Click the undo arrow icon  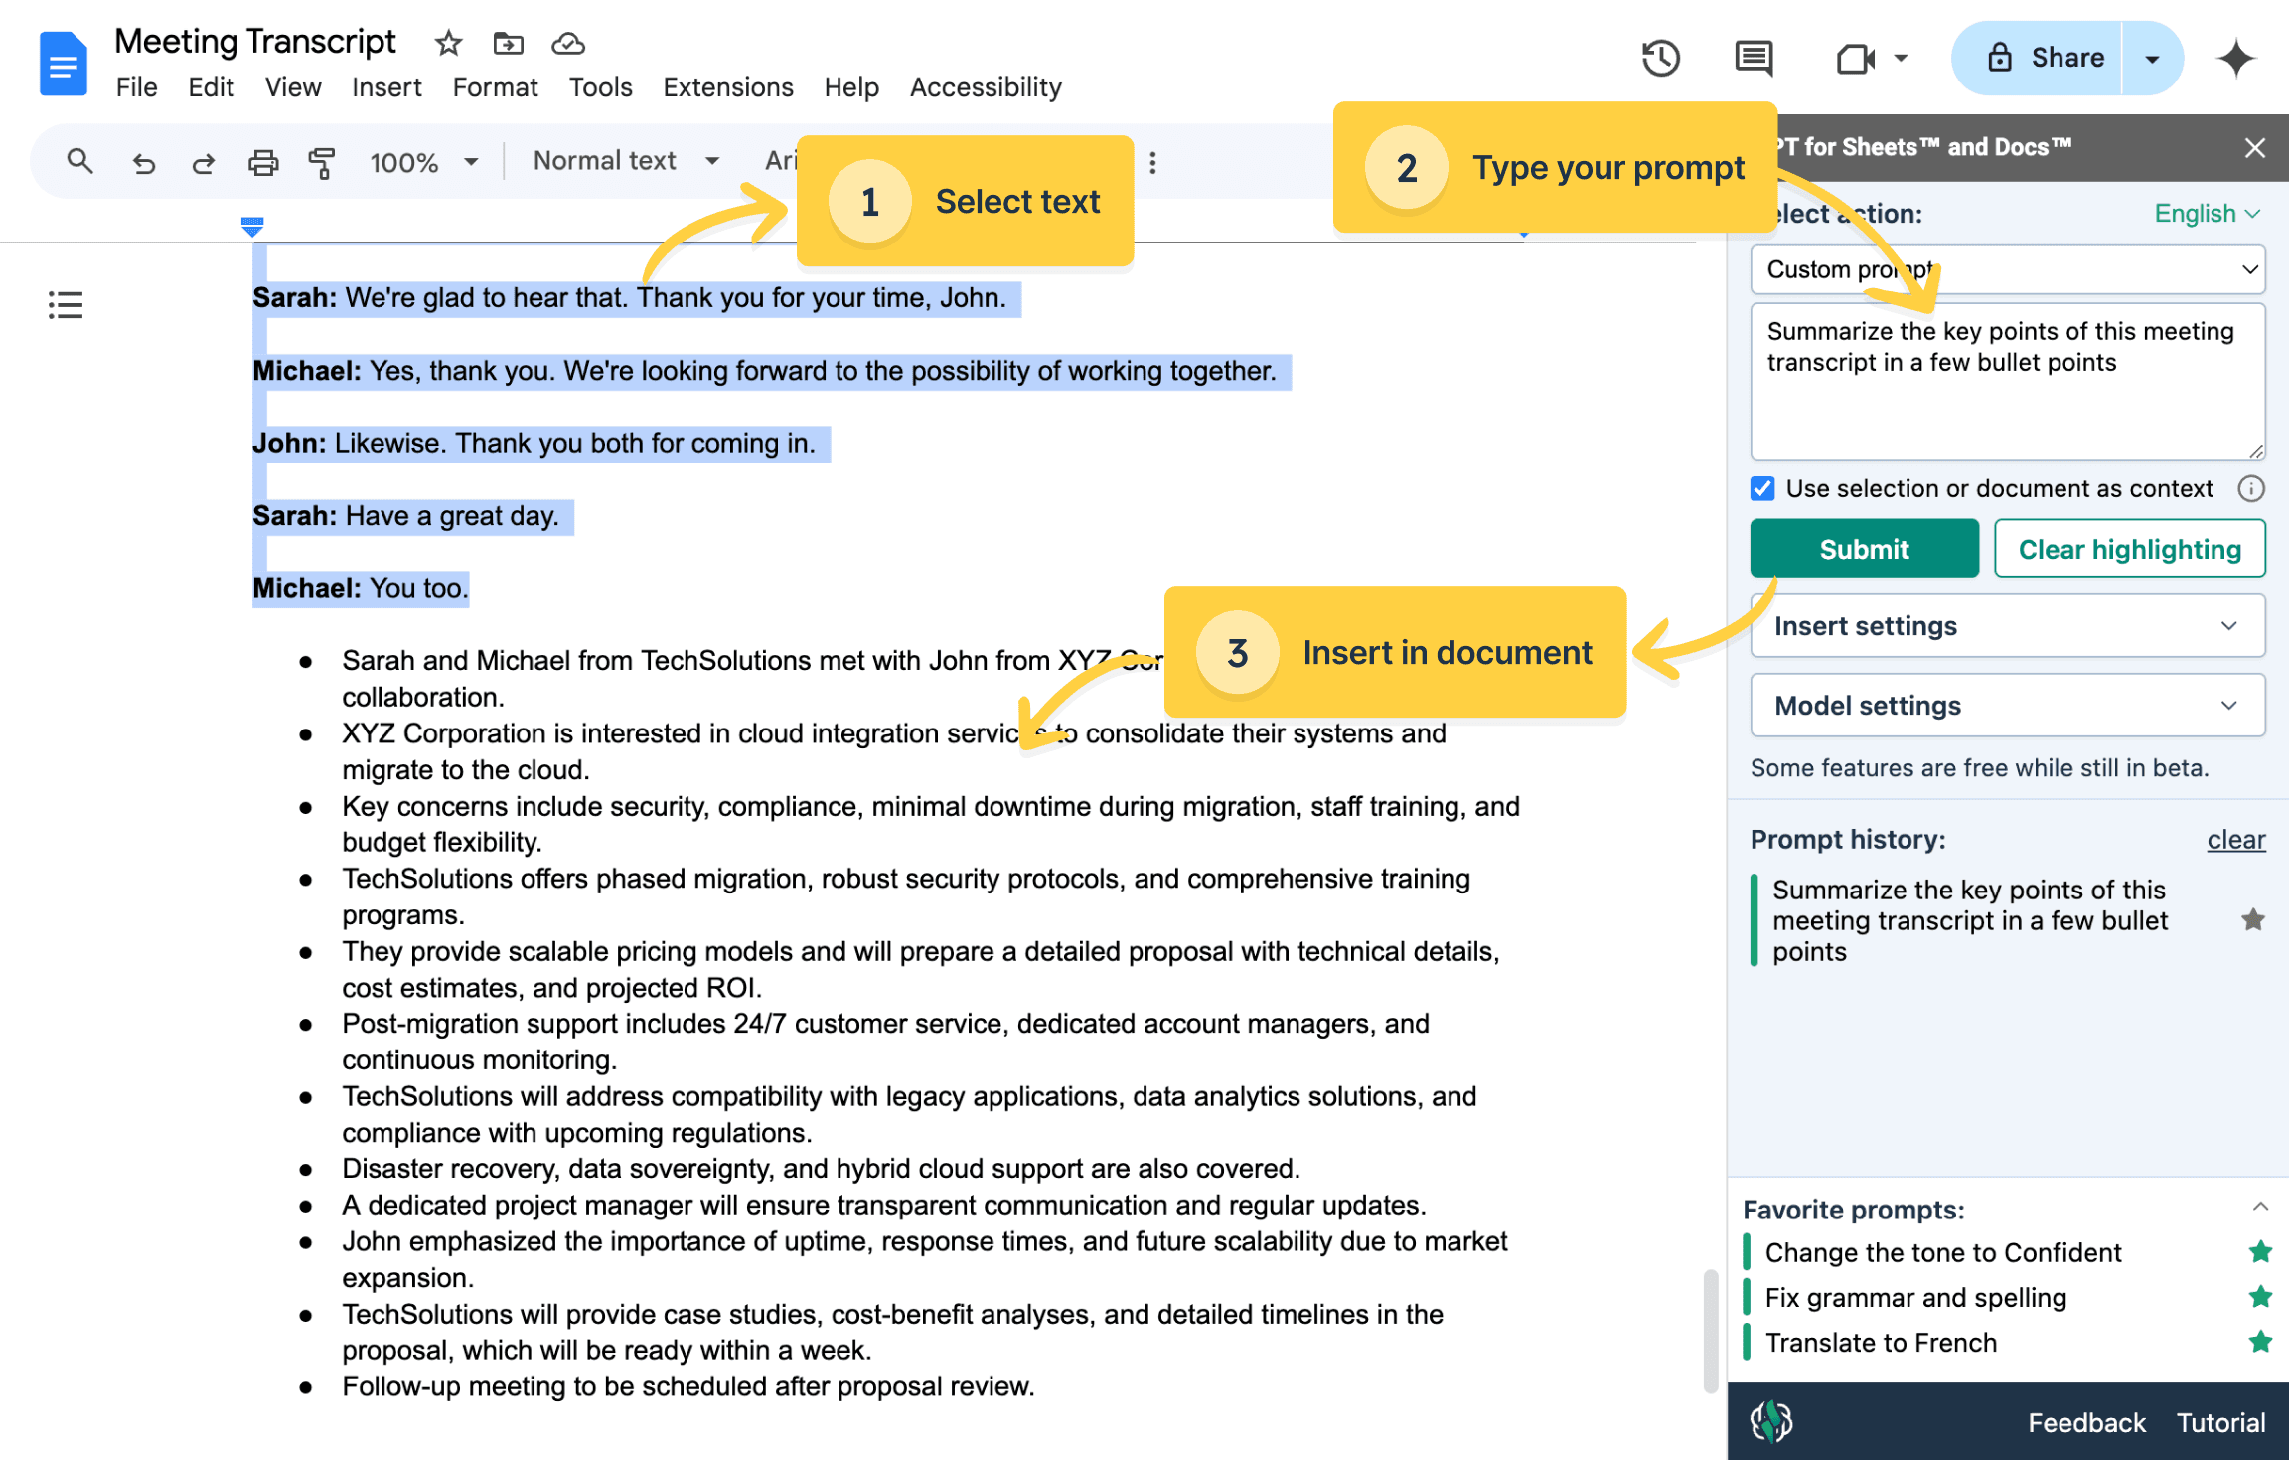click(x=144, y=162)
